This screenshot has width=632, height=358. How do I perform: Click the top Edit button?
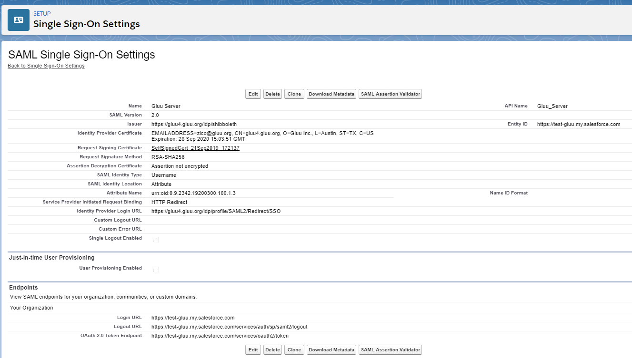tap(253, 94)
